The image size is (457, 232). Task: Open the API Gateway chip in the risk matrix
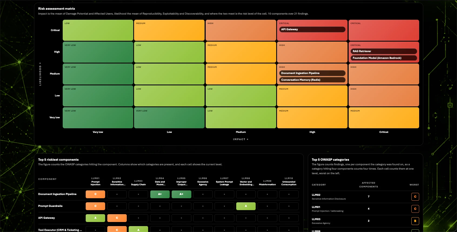pyautogui.click(x=312, y=29)
